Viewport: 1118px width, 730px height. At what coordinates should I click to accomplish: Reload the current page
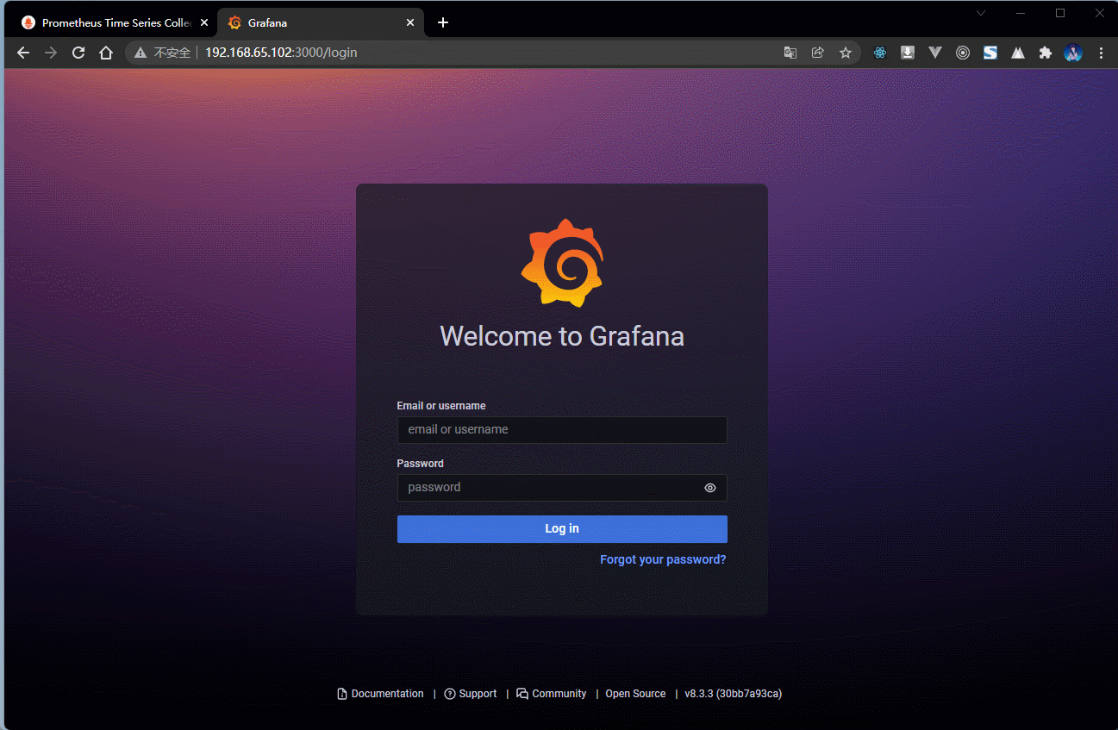point(78,53)
